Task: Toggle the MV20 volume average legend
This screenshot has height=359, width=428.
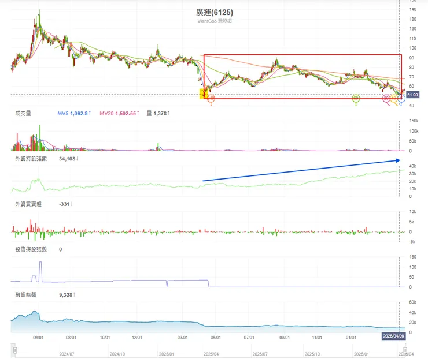Action: (x=119, y=113)
